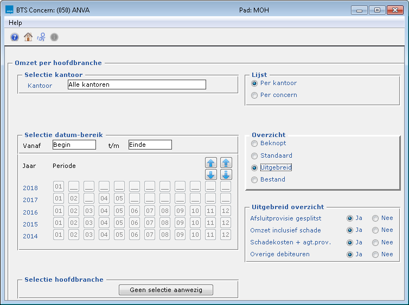Click the Vanaf field containing Begin
Screen dimensions: 409x305
74,145
